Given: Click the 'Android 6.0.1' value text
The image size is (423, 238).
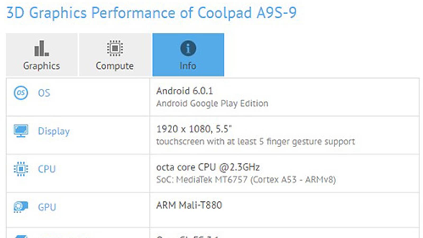Looking at the screenshot, I should 185,91.
